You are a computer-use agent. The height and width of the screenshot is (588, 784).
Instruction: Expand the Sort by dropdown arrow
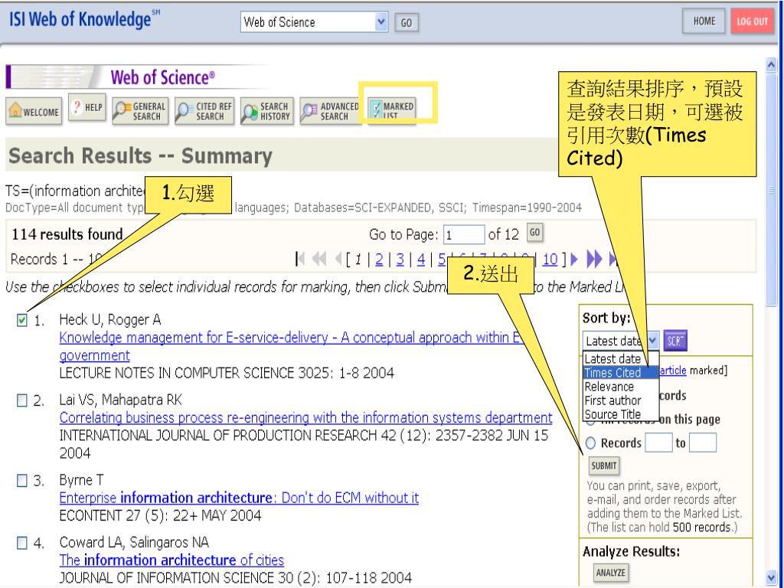click(653, 341)
